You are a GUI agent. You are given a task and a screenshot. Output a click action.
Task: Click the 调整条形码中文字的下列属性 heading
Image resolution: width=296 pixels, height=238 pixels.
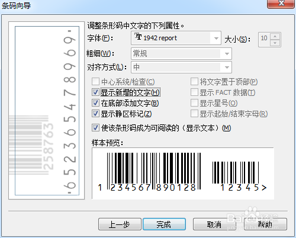[136, 25]
